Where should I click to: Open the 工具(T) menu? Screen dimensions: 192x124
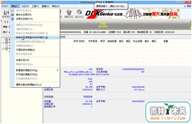(x=35, y=6)
